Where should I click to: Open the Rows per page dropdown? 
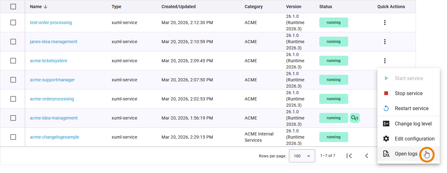coord(302,156)
